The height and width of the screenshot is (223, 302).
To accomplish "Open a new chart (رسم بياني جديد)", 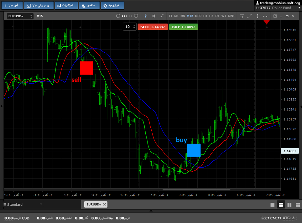I will pos(38,5).
